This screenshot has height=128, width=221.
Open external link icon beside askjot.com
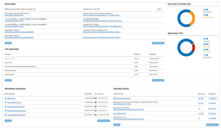5,98
